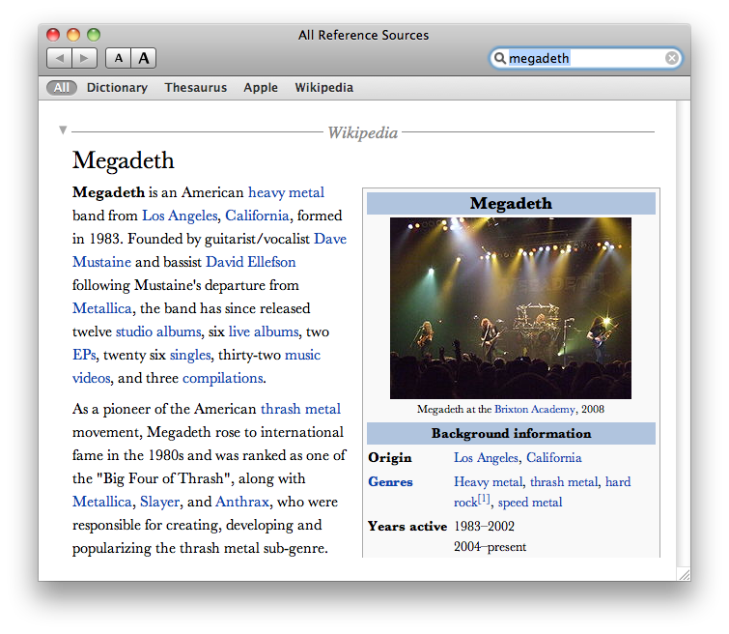Open the Los Angeles link in the intro text

(x=180, y=216)
